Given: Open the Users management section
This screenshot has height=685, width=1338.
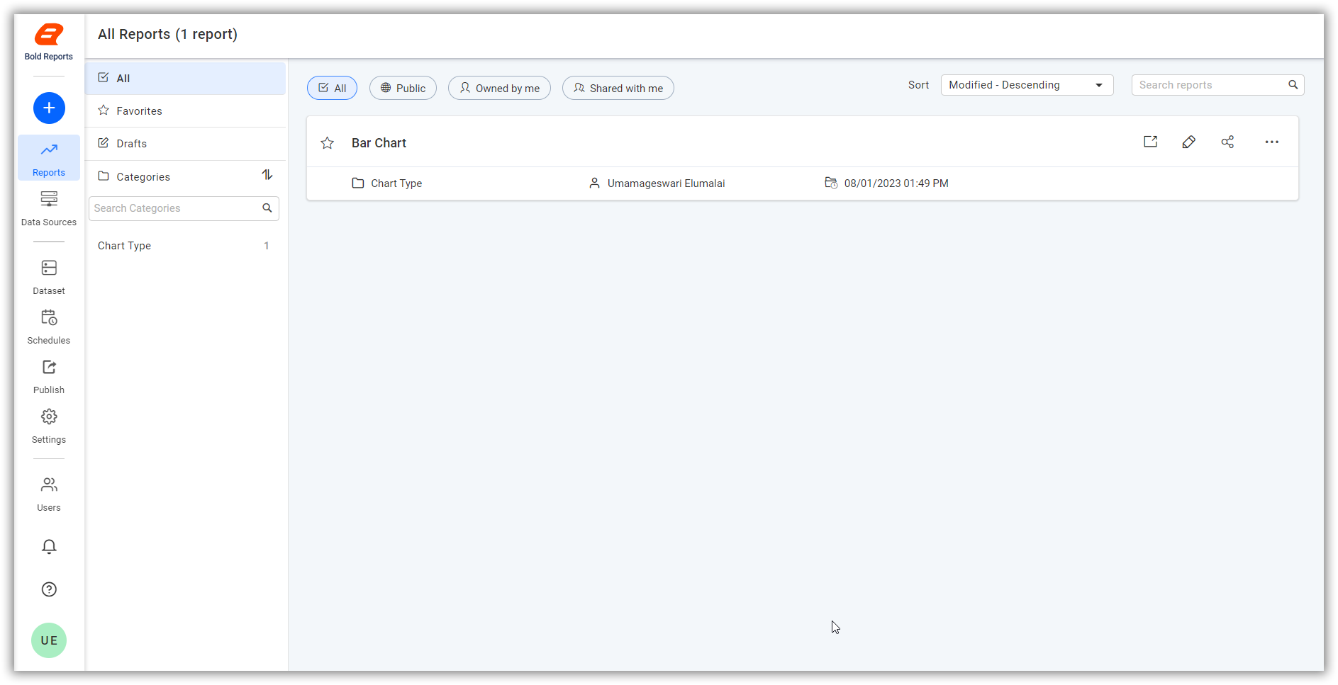Looking at the screenshot, I should 48,494.
